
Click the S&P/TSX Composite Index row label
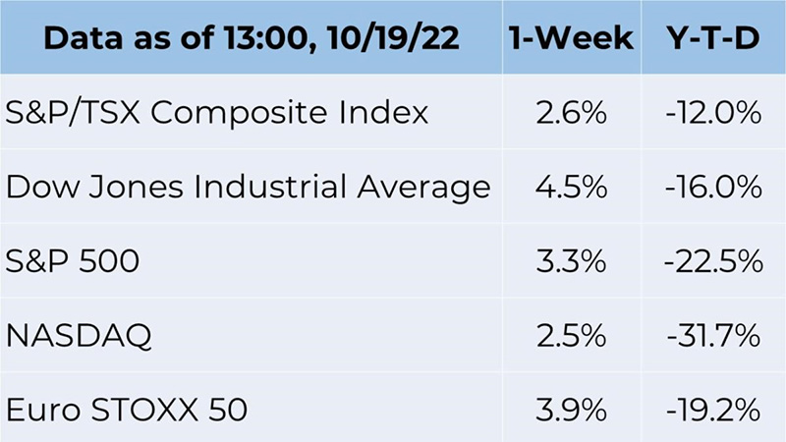point(216,113)
